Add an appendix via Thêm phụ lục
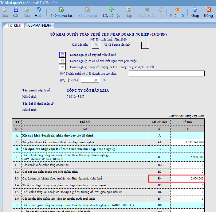 tap(61, 10)
